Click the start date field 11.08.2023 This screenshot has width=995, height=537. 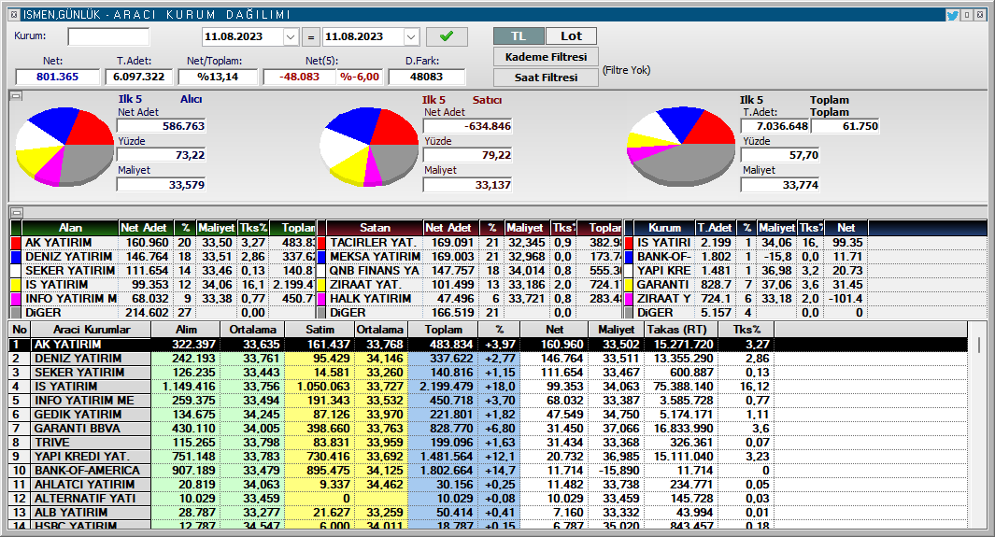pyautogui.click(x=242, y=36)
